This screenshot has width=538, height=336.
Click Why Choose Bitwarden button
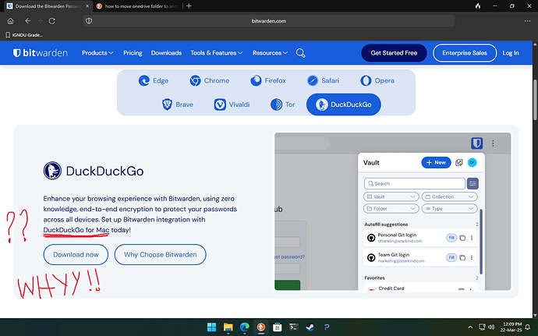pos(161,255)
